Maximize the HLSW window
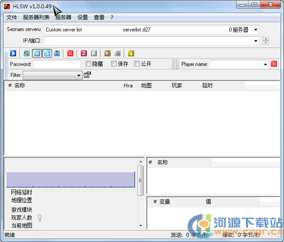 [x=254, y=4]
